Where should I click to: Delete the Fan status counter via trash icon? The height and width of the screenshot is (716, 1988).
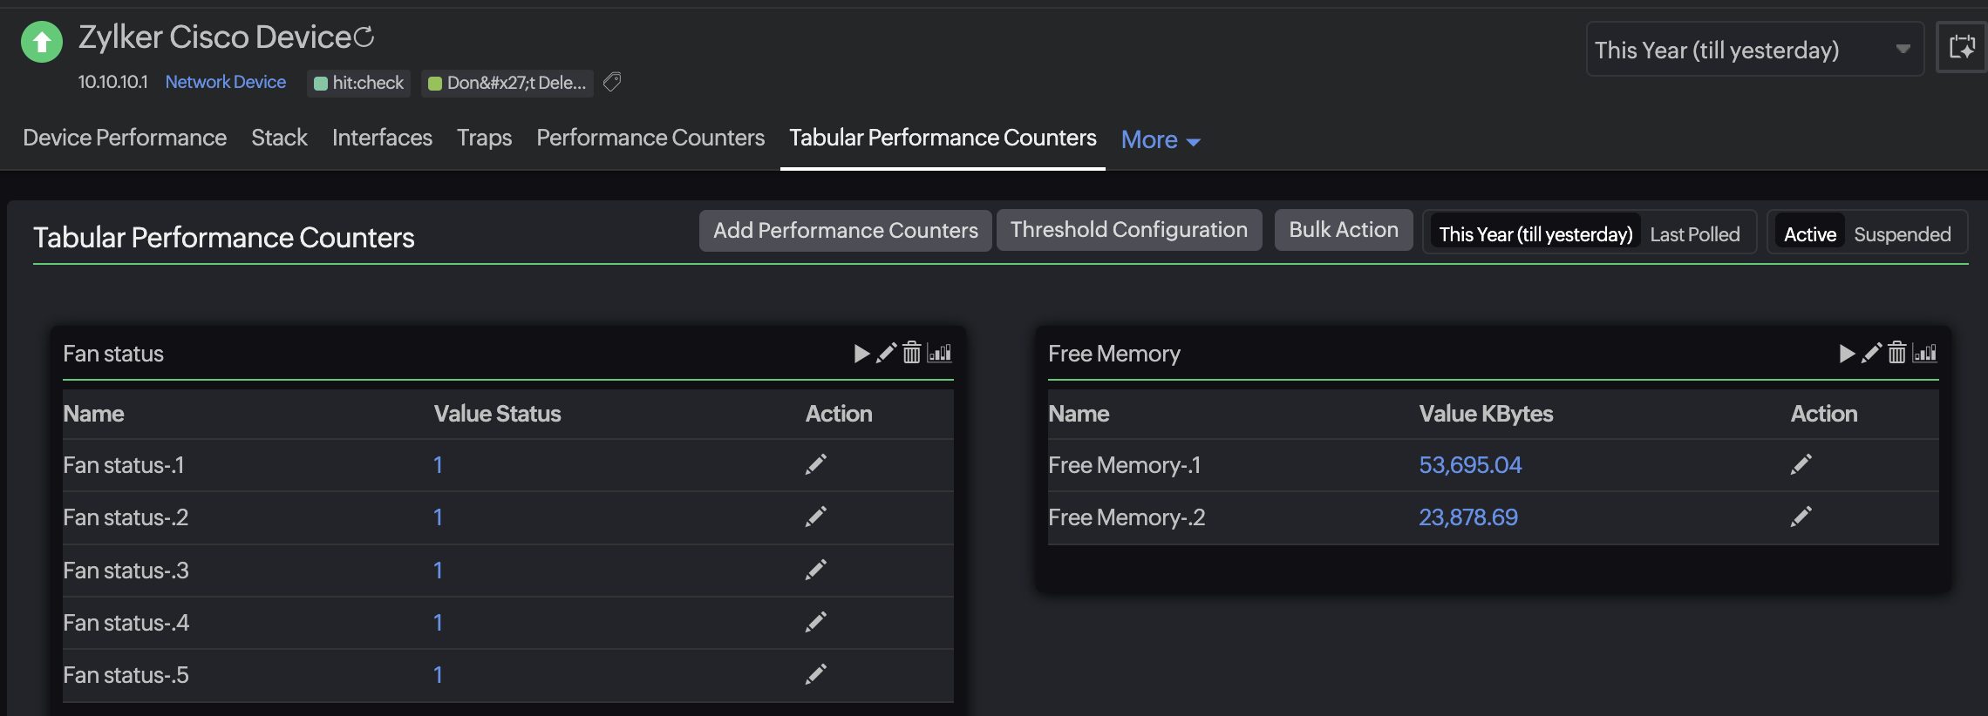[x=911, y=353]
